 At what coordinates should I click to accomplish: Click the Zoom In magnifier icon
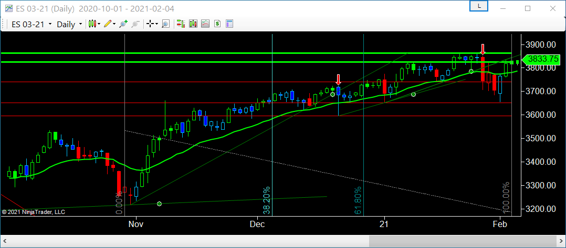coord(123,24)
